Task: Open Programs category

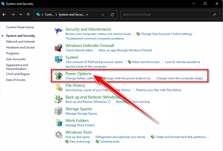Action: pyautogui.click(x=12, y=53)
